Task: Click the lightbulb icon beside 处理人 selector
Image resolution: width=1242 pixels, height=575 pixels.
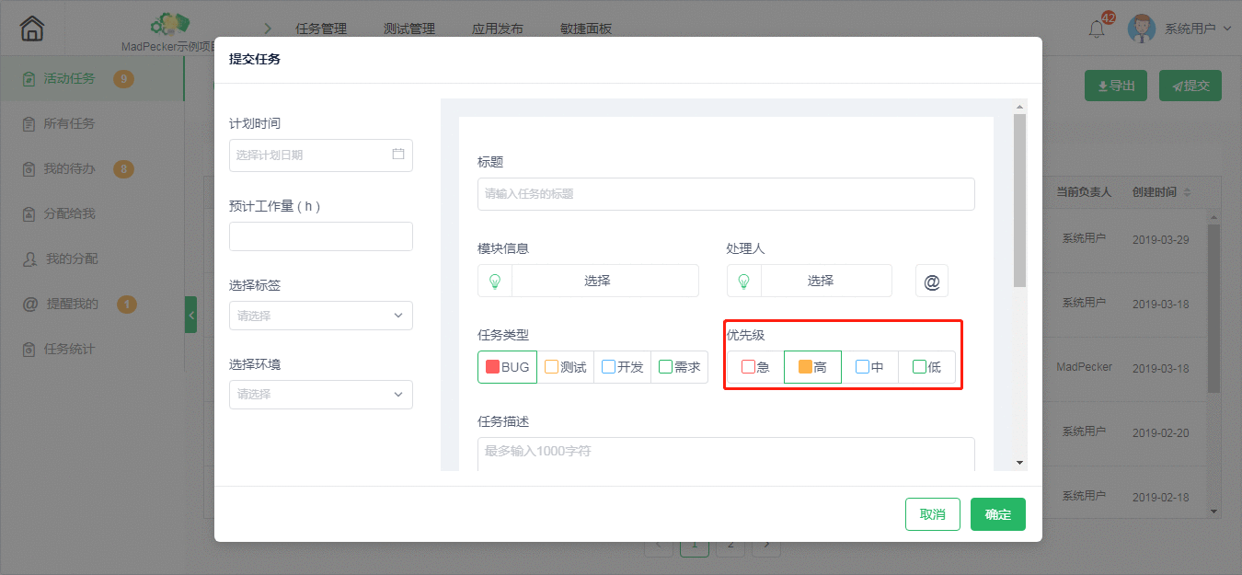Action: pyautogui.click(x=744, y=281)
